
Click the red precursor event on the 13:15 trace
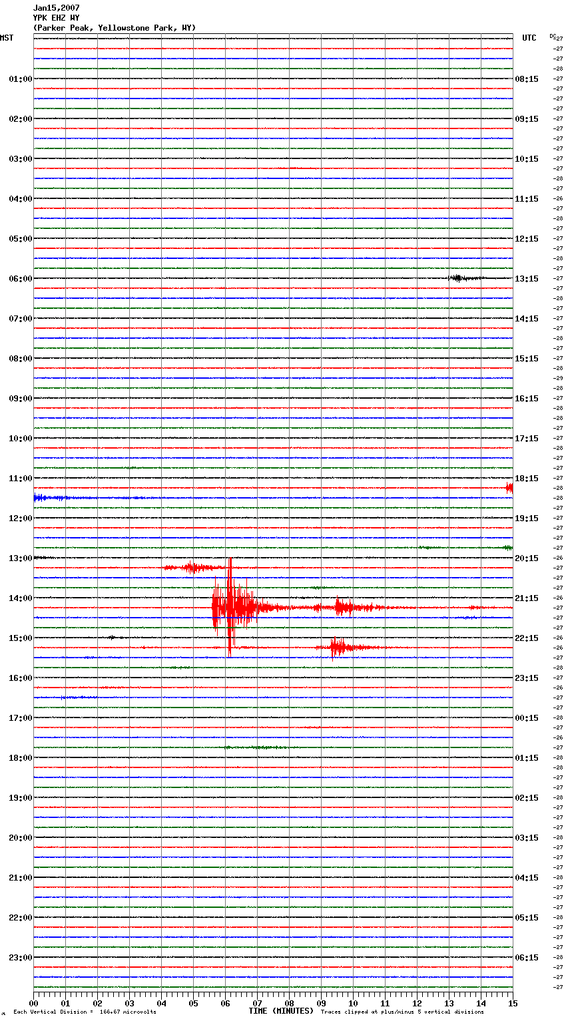(194, 568)
